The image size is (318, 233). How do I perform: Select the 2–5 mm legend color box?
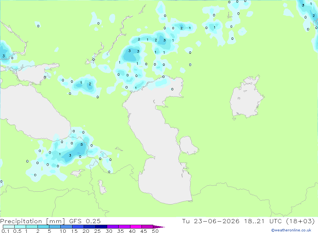tap(43, 227)
